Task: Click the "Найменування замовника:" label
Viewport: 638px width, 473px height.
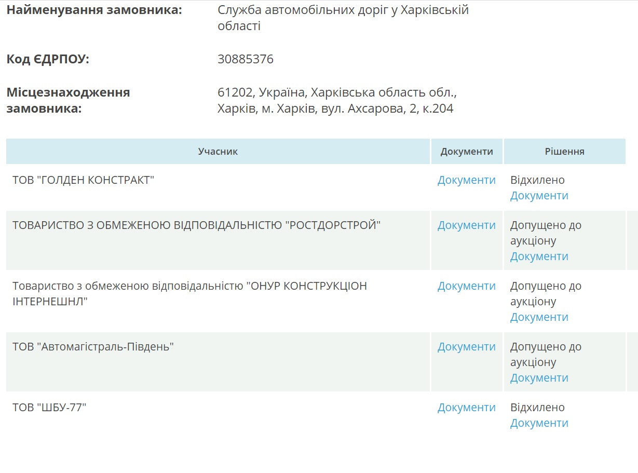Action: pyautogui.click(x=94, y=10)
